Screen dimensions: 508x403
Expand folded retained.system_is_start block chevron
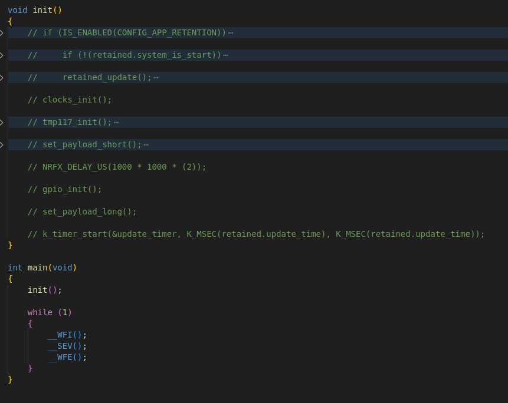pos(2,55)
